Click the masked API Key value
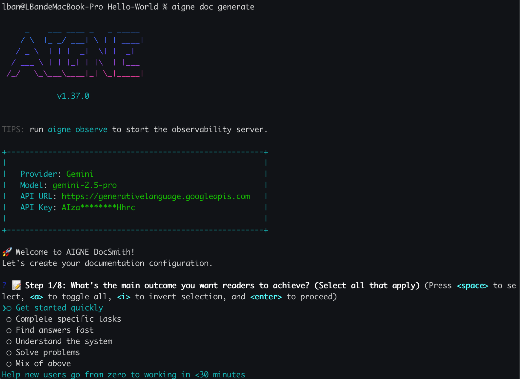This screenshot has height=379, width=520. [x=98, y=208]
